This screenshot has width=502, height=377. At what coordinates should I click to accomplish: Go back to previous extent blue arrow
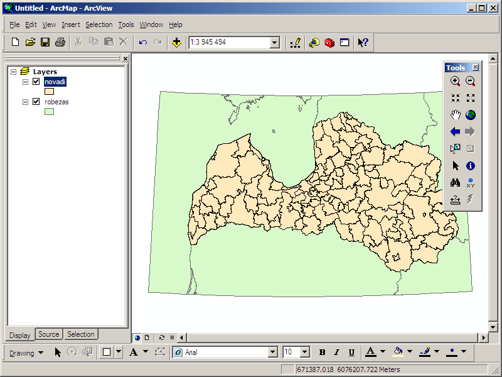click(456, 131)
